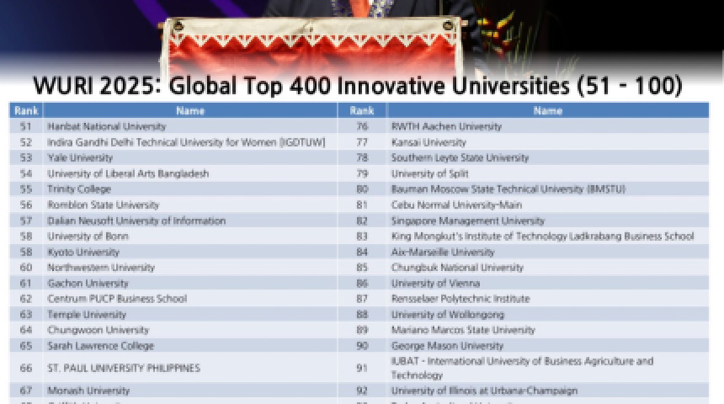
Task: Select Monash University in the table
Action: (x=88, y=391)
